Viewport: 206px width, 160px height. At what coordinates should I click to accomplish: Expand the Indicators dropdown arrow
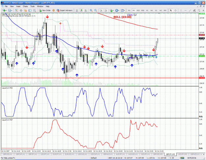pos(113,10)
